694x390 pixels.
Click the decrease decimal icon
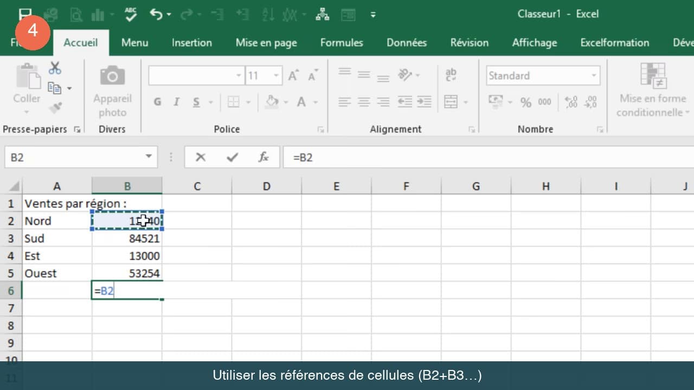[590, 102]
